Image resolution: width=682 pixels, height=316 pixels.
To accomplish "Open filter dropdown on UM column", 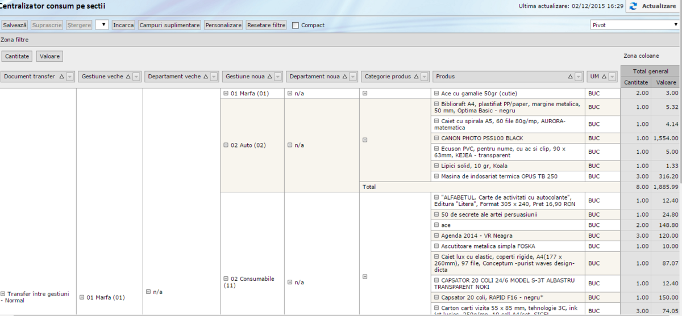I will [x=612, y=77].
